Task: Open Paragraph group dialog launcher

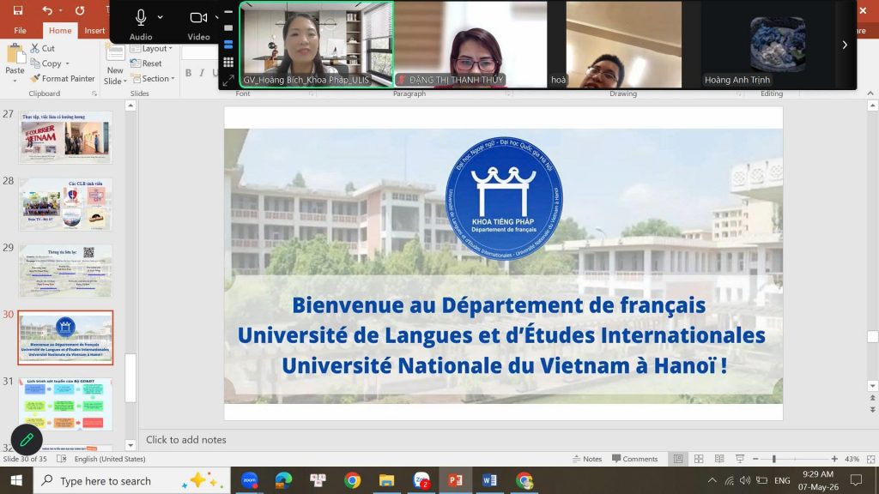Action: (x=507, y=93)
